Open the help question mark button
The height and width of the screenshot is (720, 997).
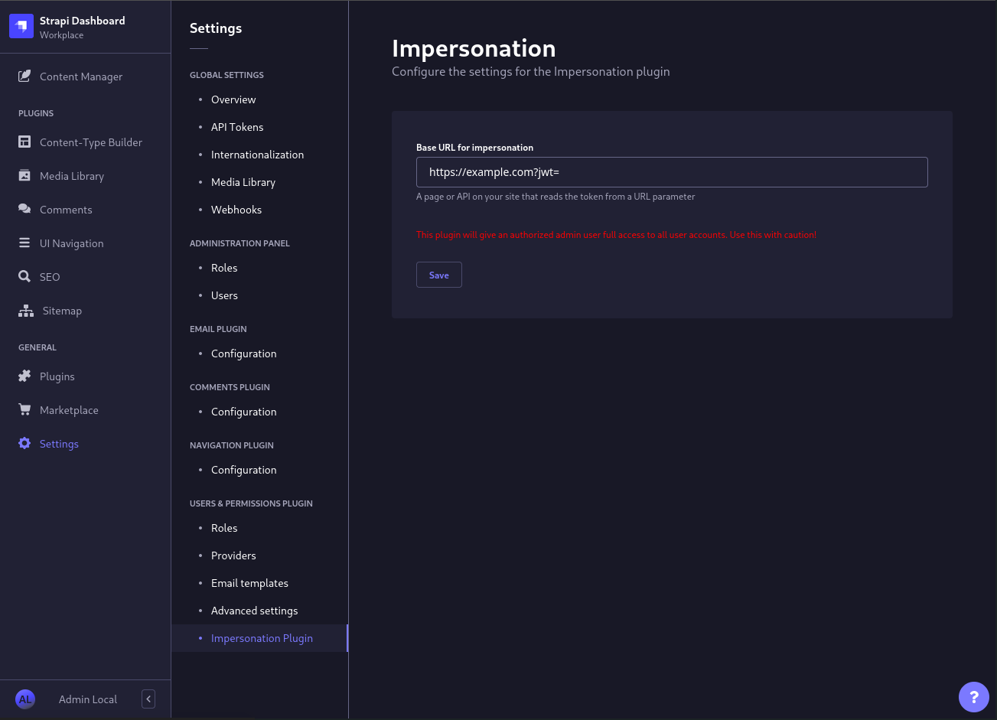tap(974, 697)
